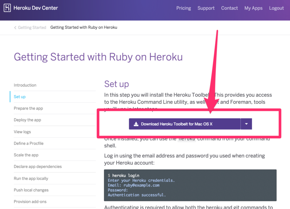Open the Deploy the app section
Screen dimensions: 290x209
28,120
